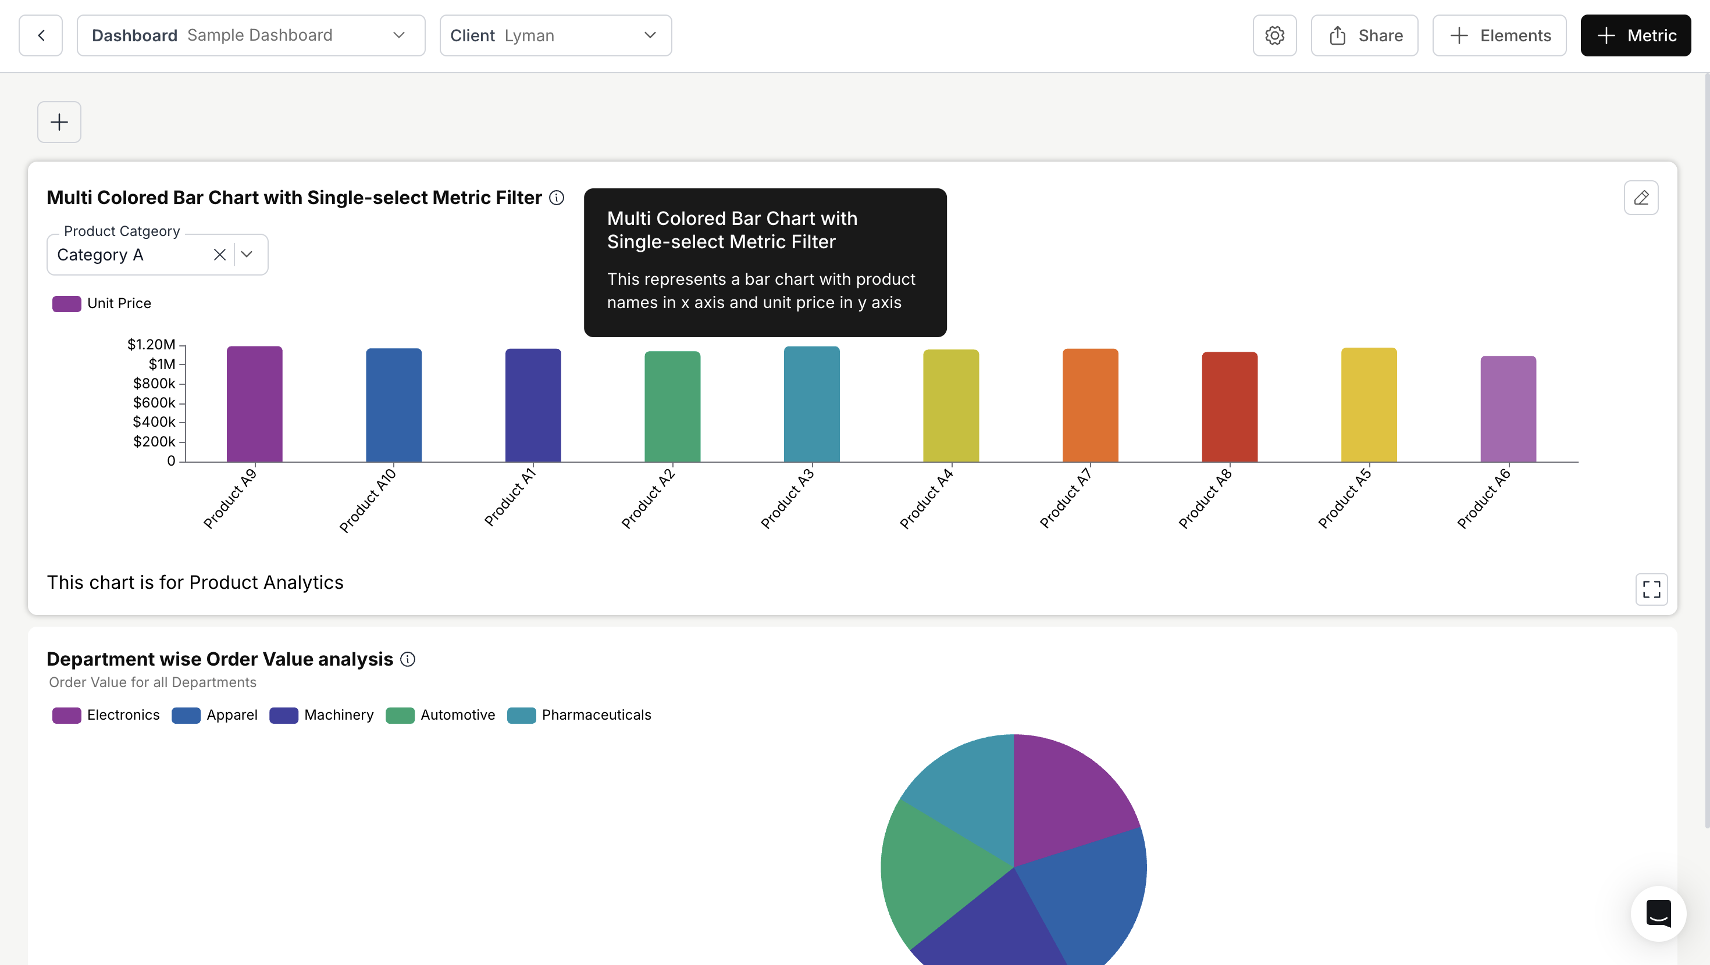Click the edit pencil icon on bar chart

click(x=1640, y=198)
